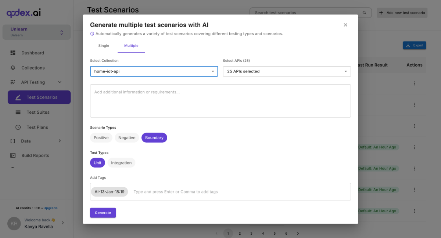The image size is (441, 238).
Task: Click the Test Suites list icon
Action: point(18,112)
